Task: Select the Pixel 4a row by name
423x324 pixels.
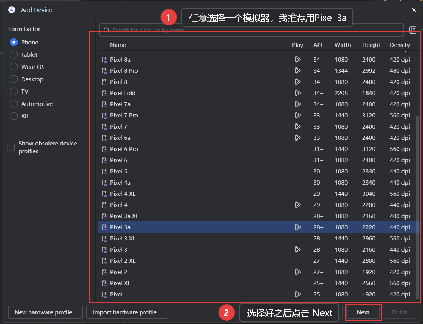Action: tap(120, 182)
